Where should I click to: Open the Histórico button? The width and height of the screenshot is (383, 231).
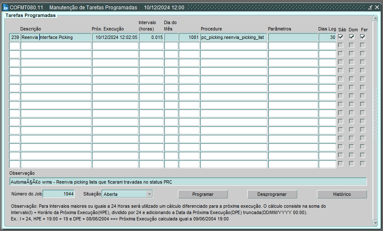click(342, 194)
